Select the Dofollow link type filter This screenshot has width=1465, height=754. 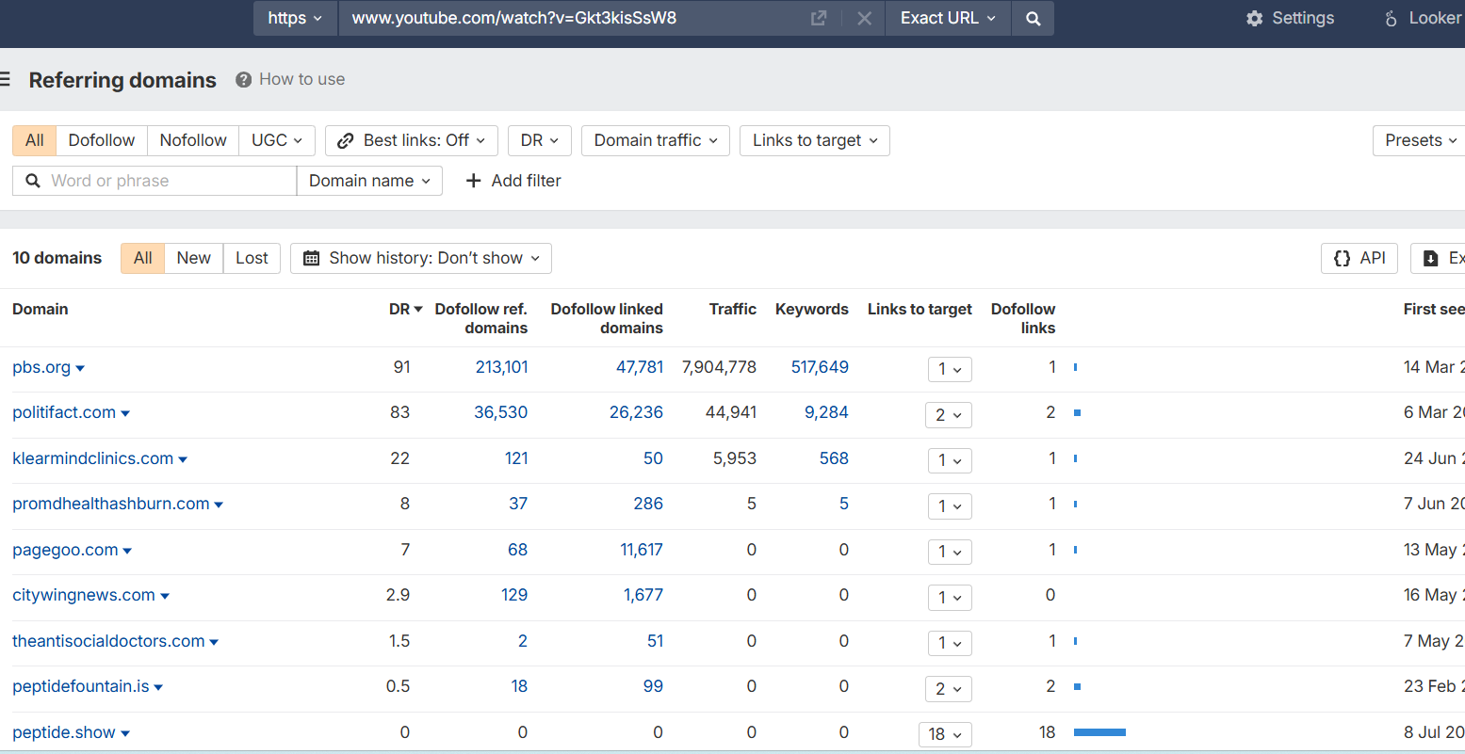(101, 140)
